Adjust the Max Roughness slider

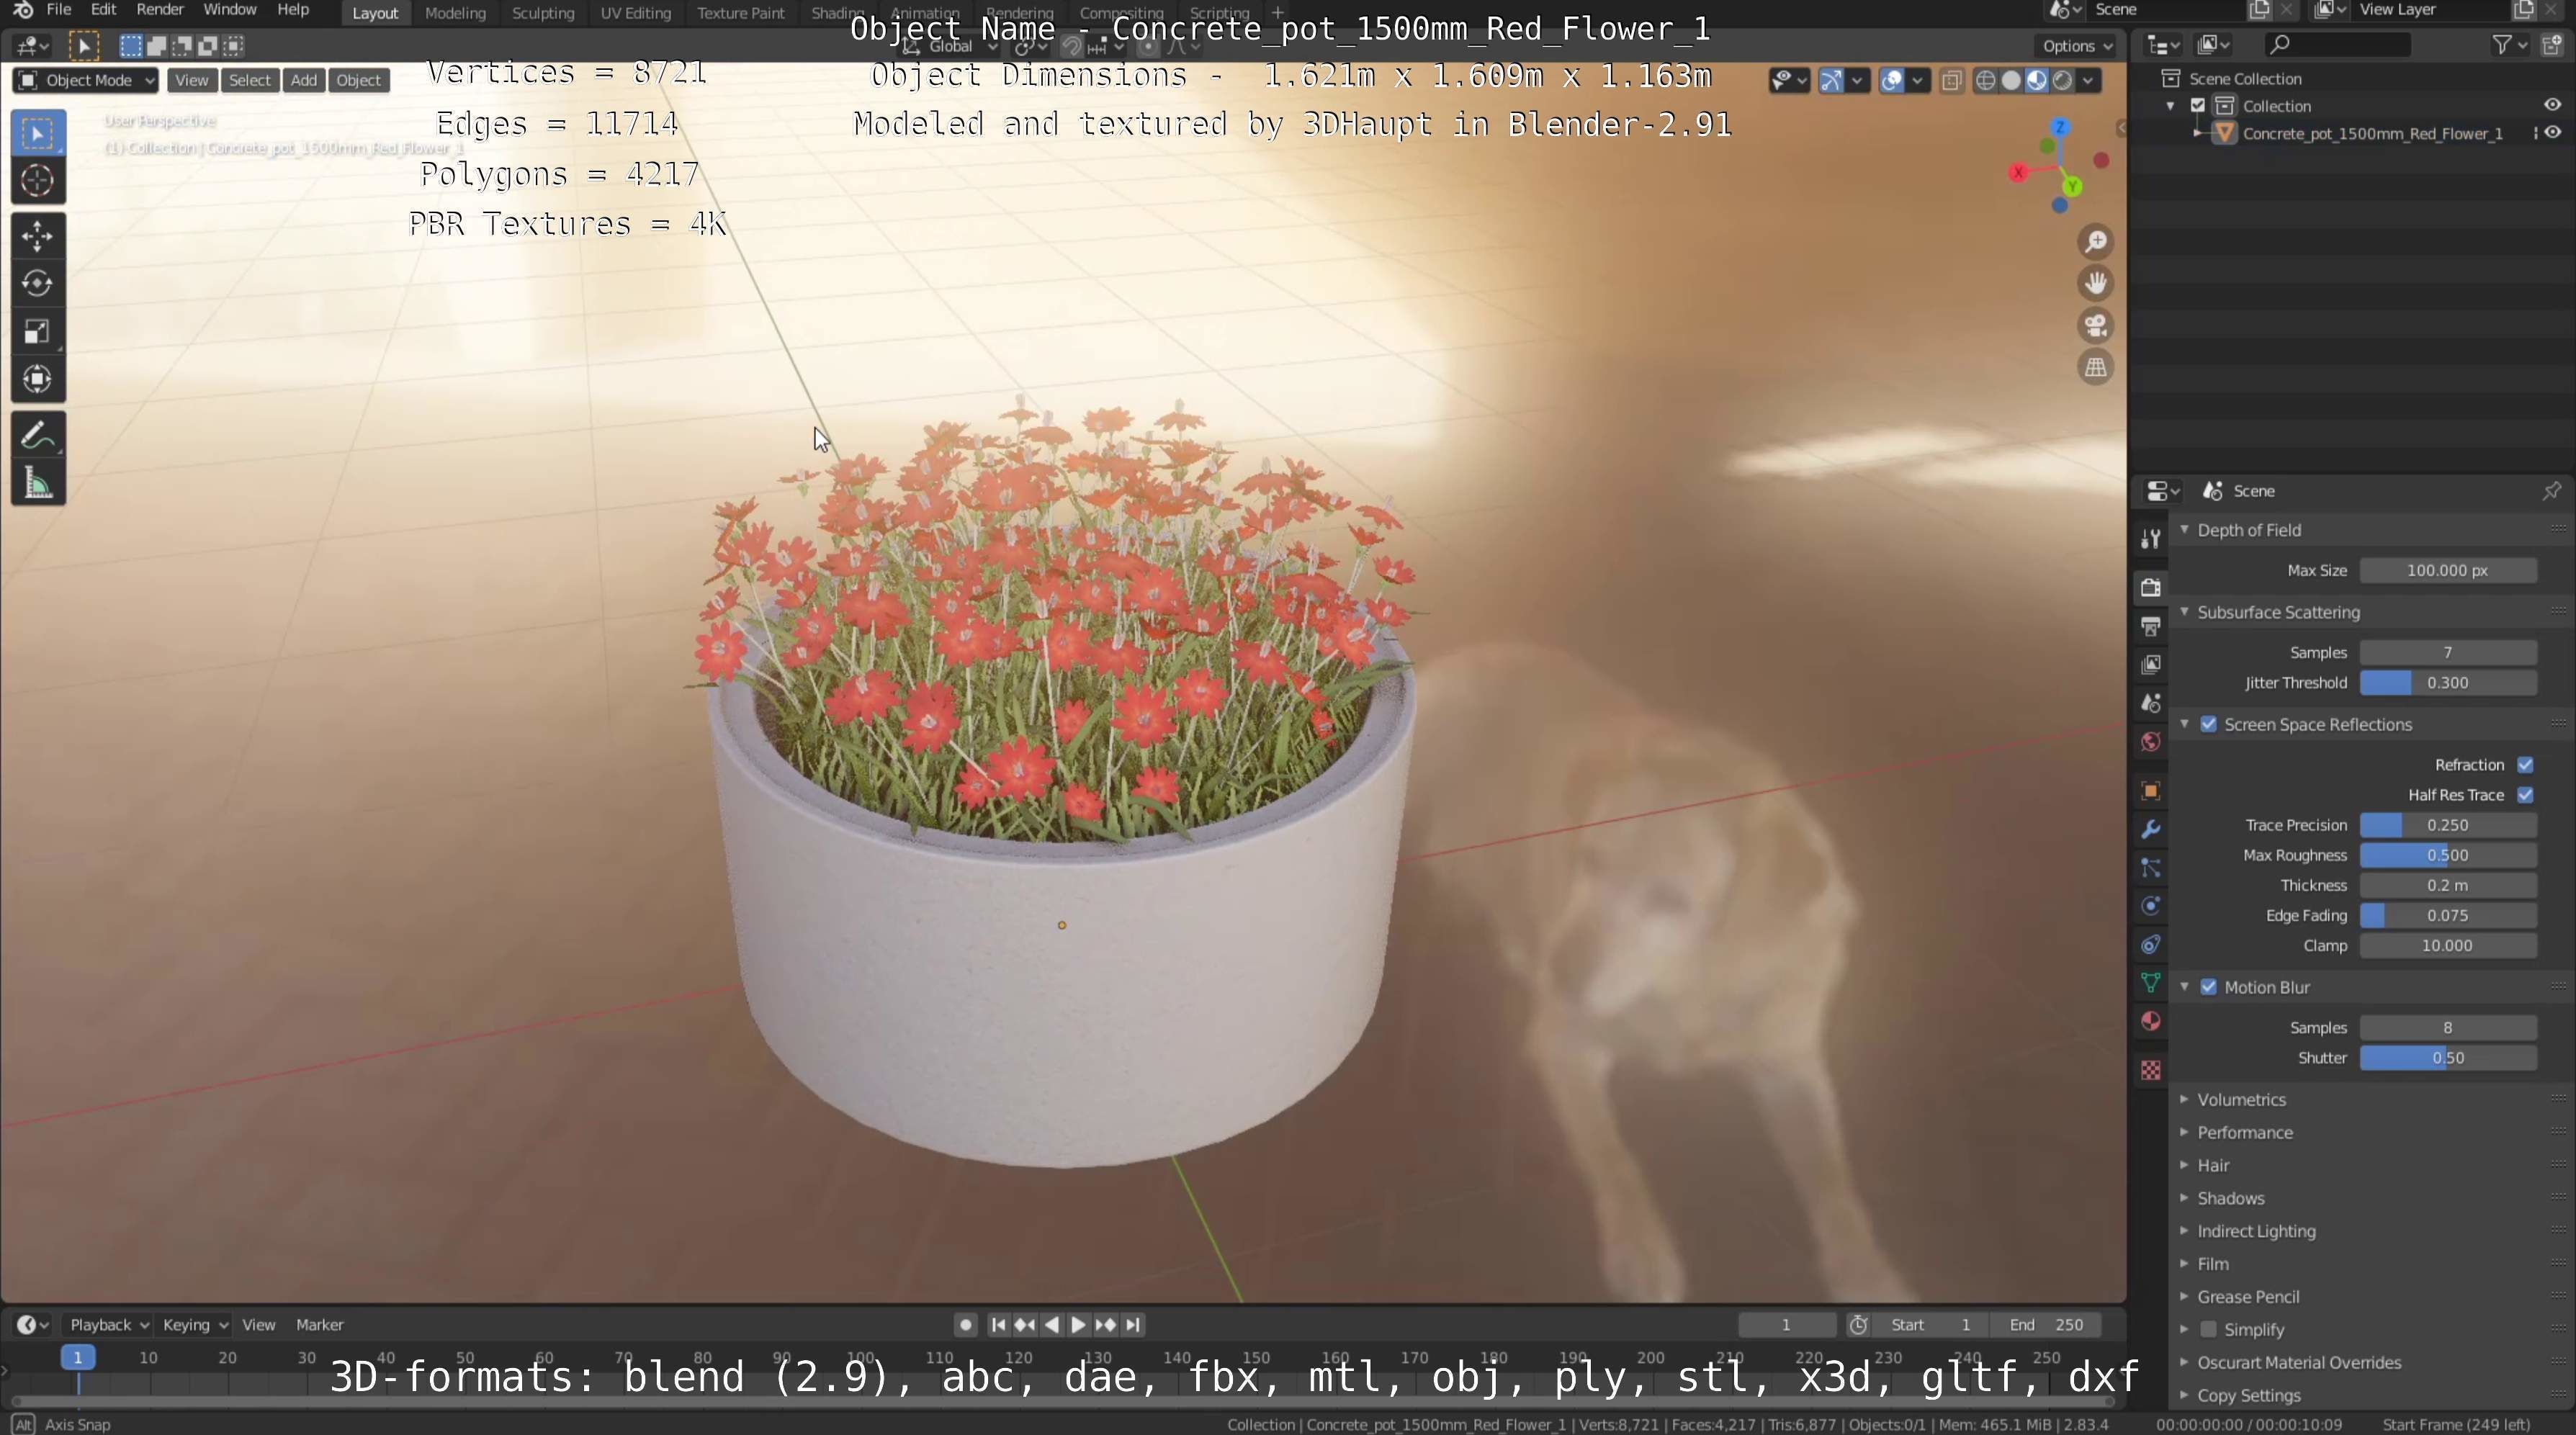(2447, 856)
